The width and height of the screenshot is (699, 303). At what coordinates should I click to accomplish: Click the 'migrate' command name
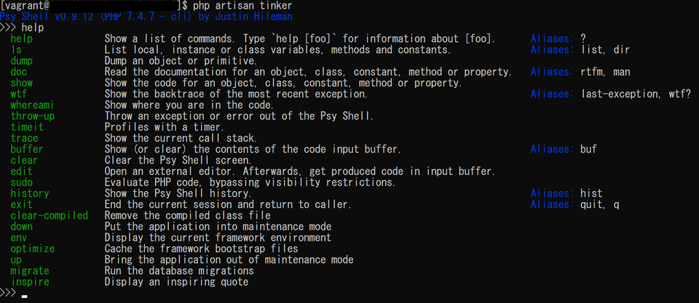pyautogui.click(x=30, y=270)
